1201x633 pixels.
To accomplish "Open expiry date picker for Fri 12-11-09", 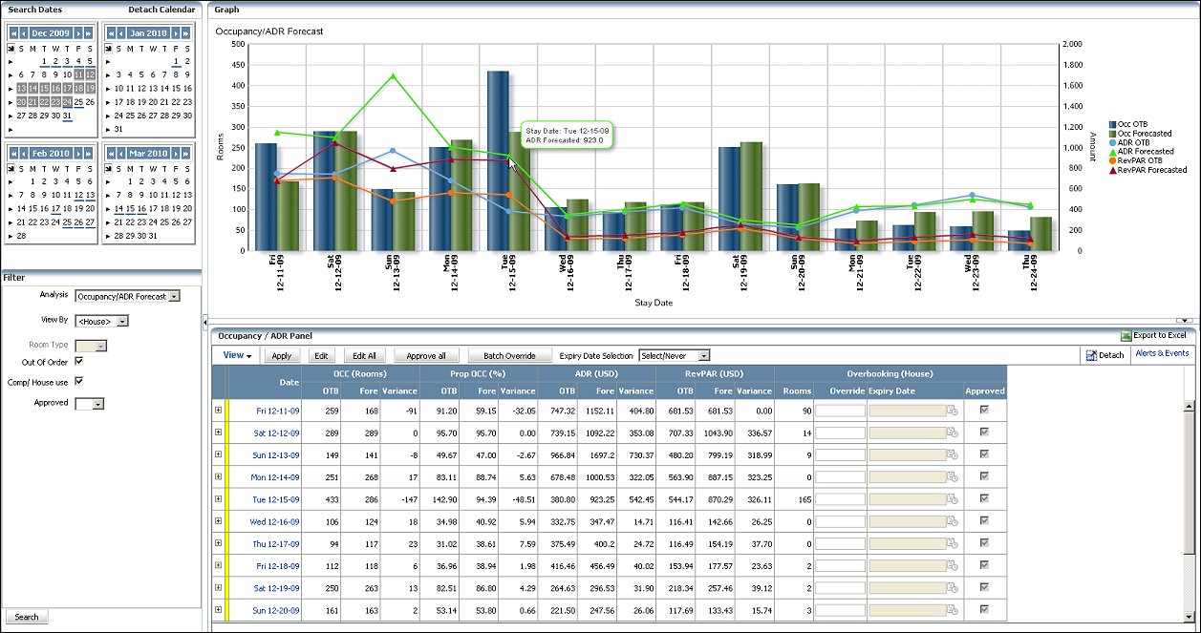I will pos(952,411).
